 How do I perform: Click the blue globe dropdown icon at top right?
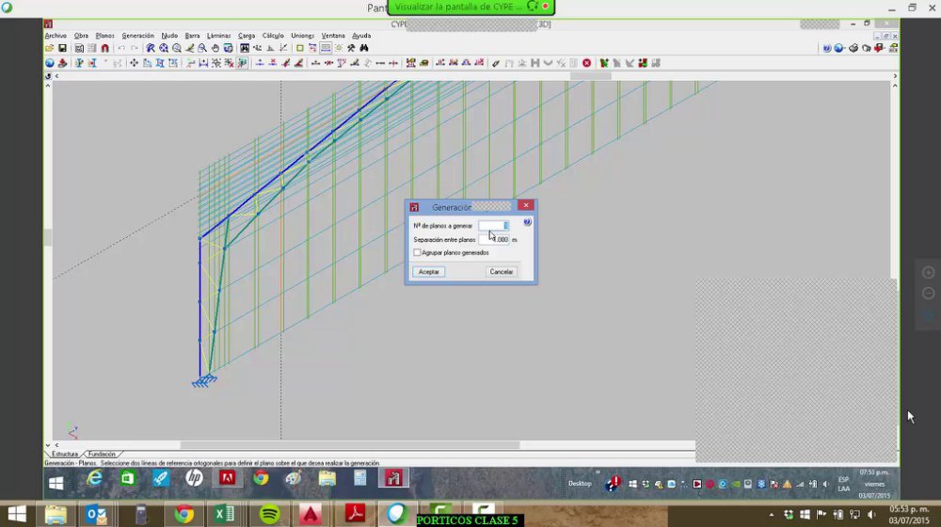[839, 48]
